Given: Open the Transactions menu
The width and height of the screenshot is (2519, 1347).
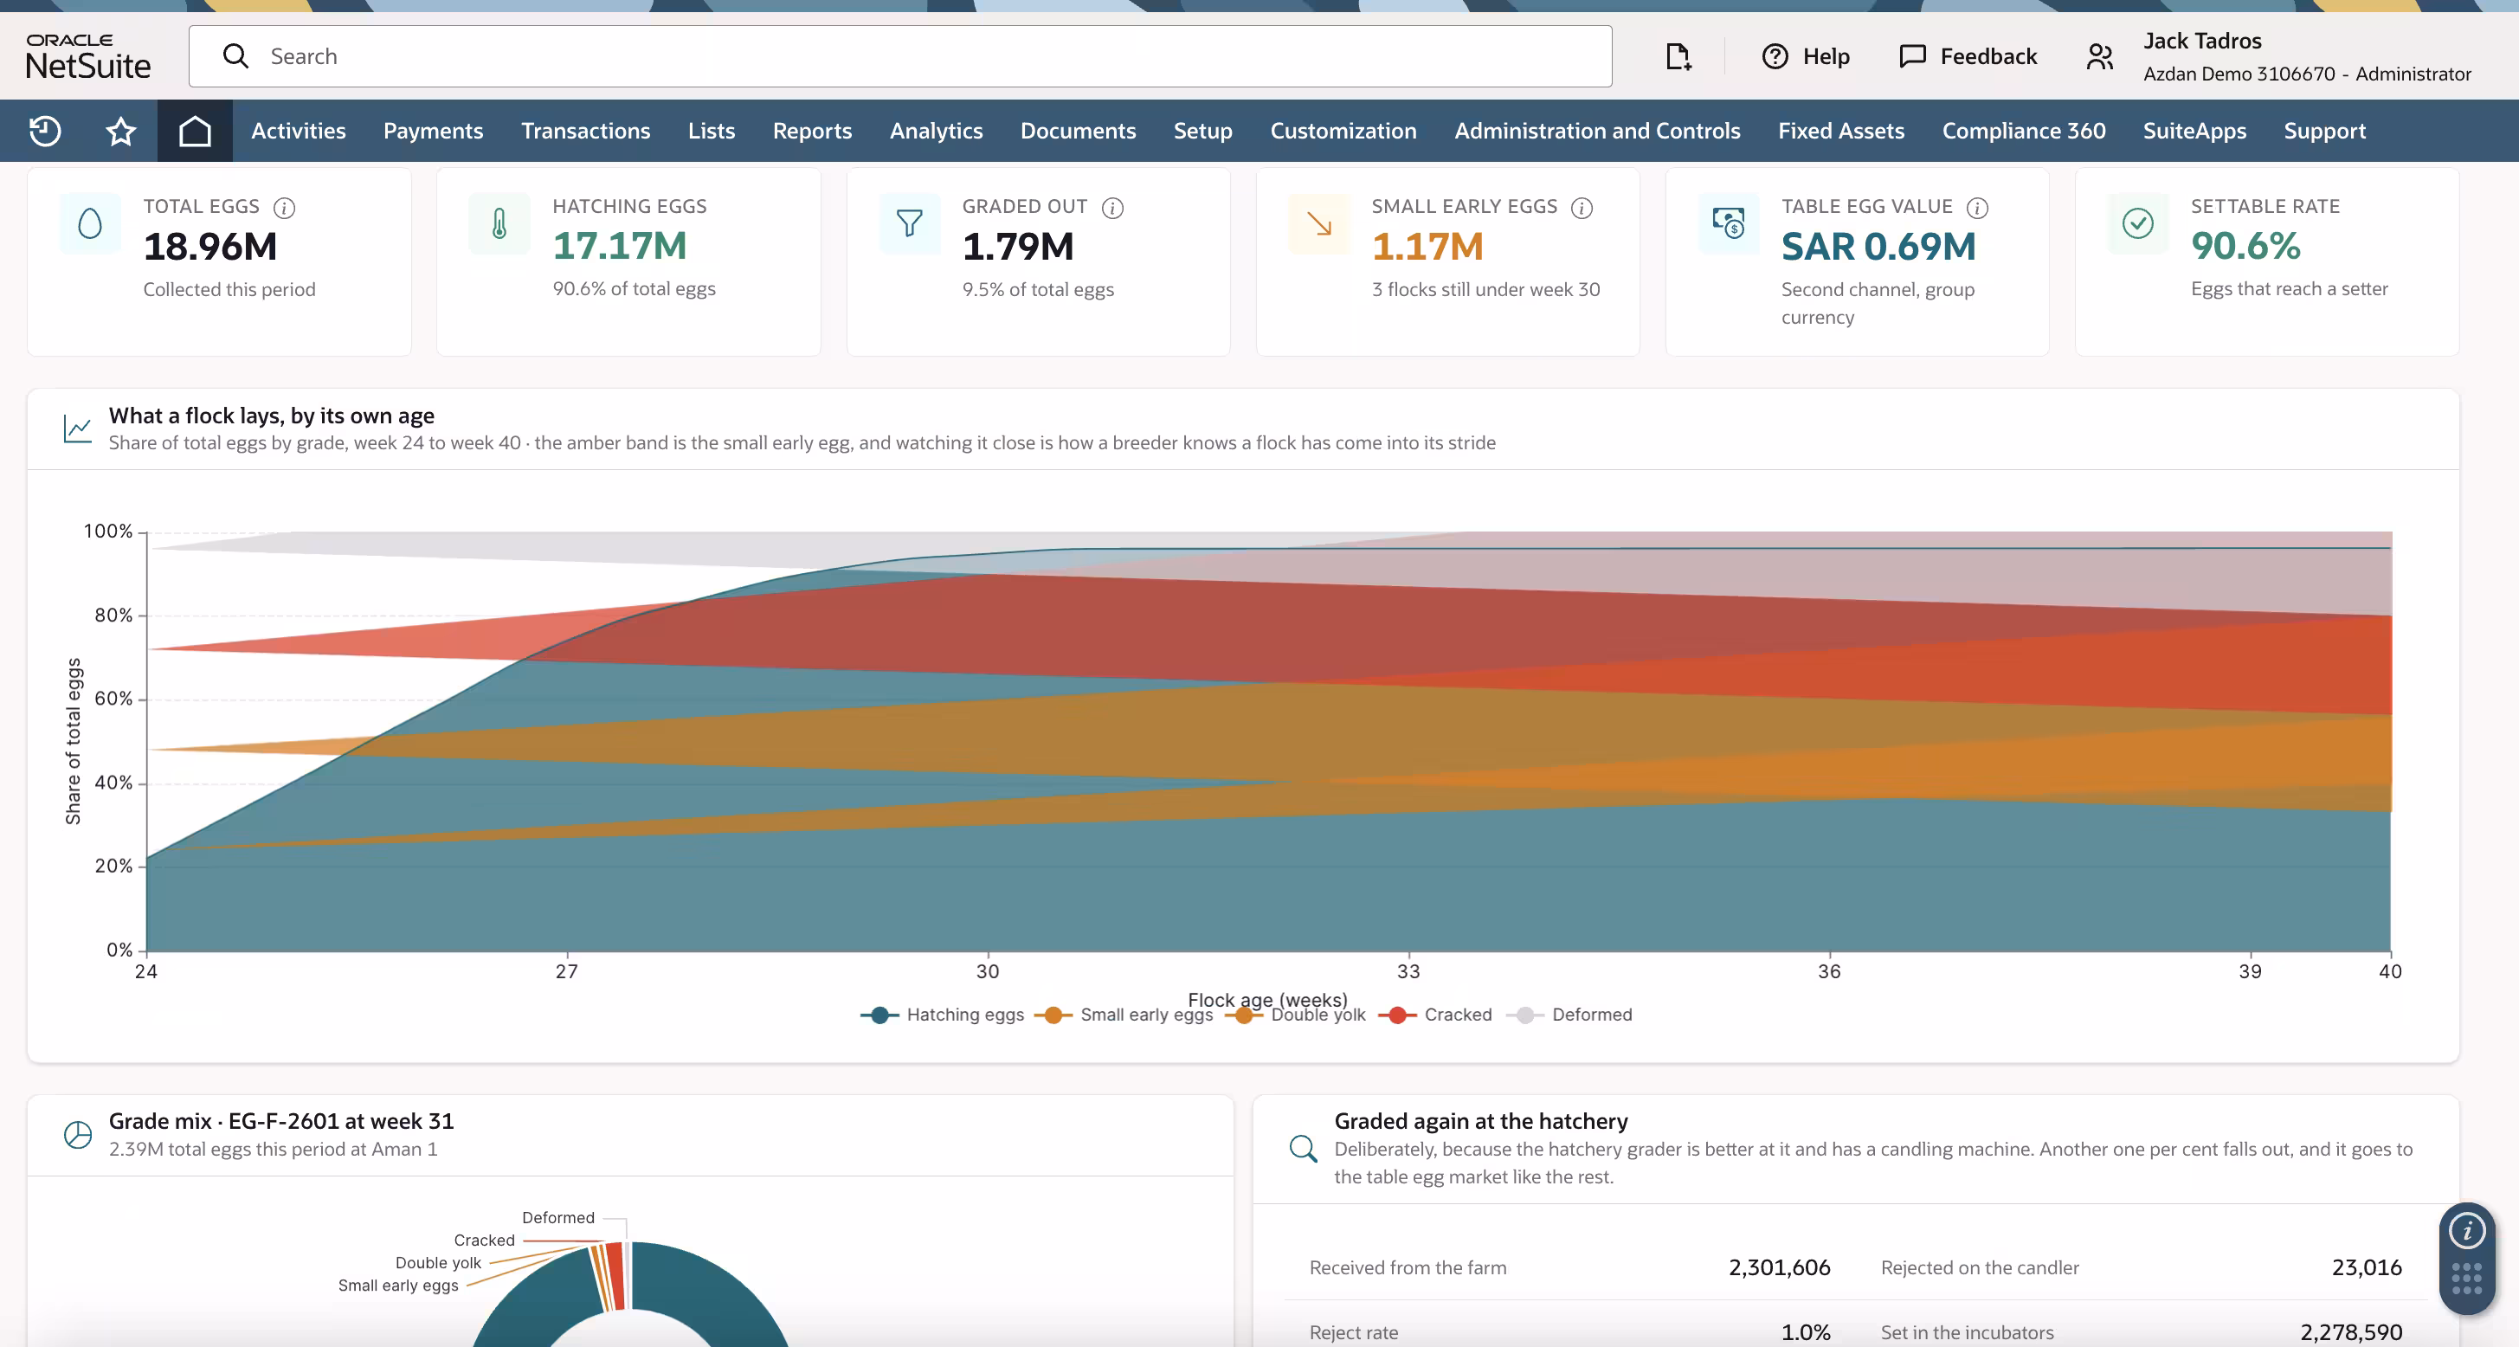Looking at the screenshot, I should click(x=585, y=130).
